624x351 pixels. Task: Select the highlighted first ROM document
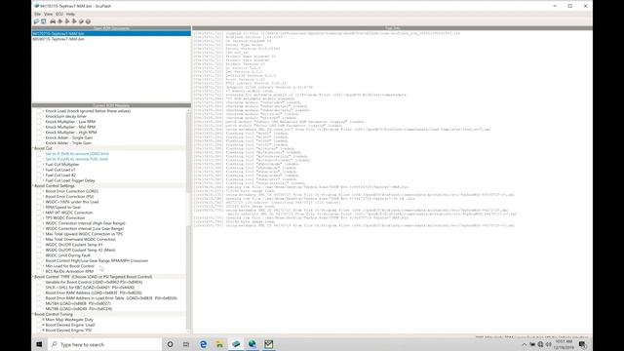pyautogui.click(x=111, y=34)
